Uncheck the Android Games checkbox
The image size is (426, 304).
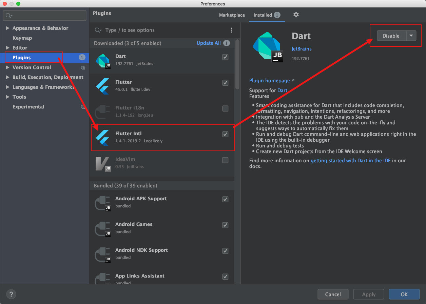point(225,225)
